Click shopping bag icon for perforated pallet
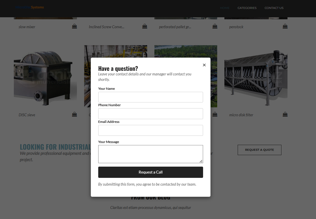 (x=215, y=26)
